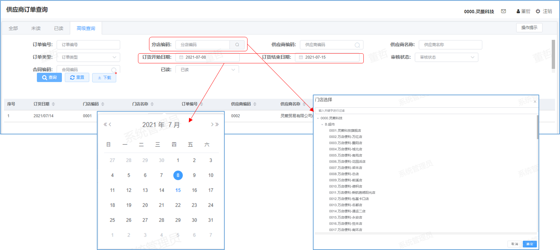Screen dimensions: 560x250
Task: Switch to the 未读 tab
Action: tap(36, 28)
